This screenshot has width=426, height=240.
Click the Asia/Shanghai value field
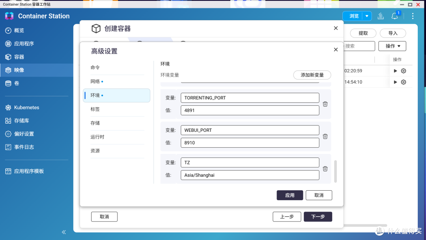point(250,175)
